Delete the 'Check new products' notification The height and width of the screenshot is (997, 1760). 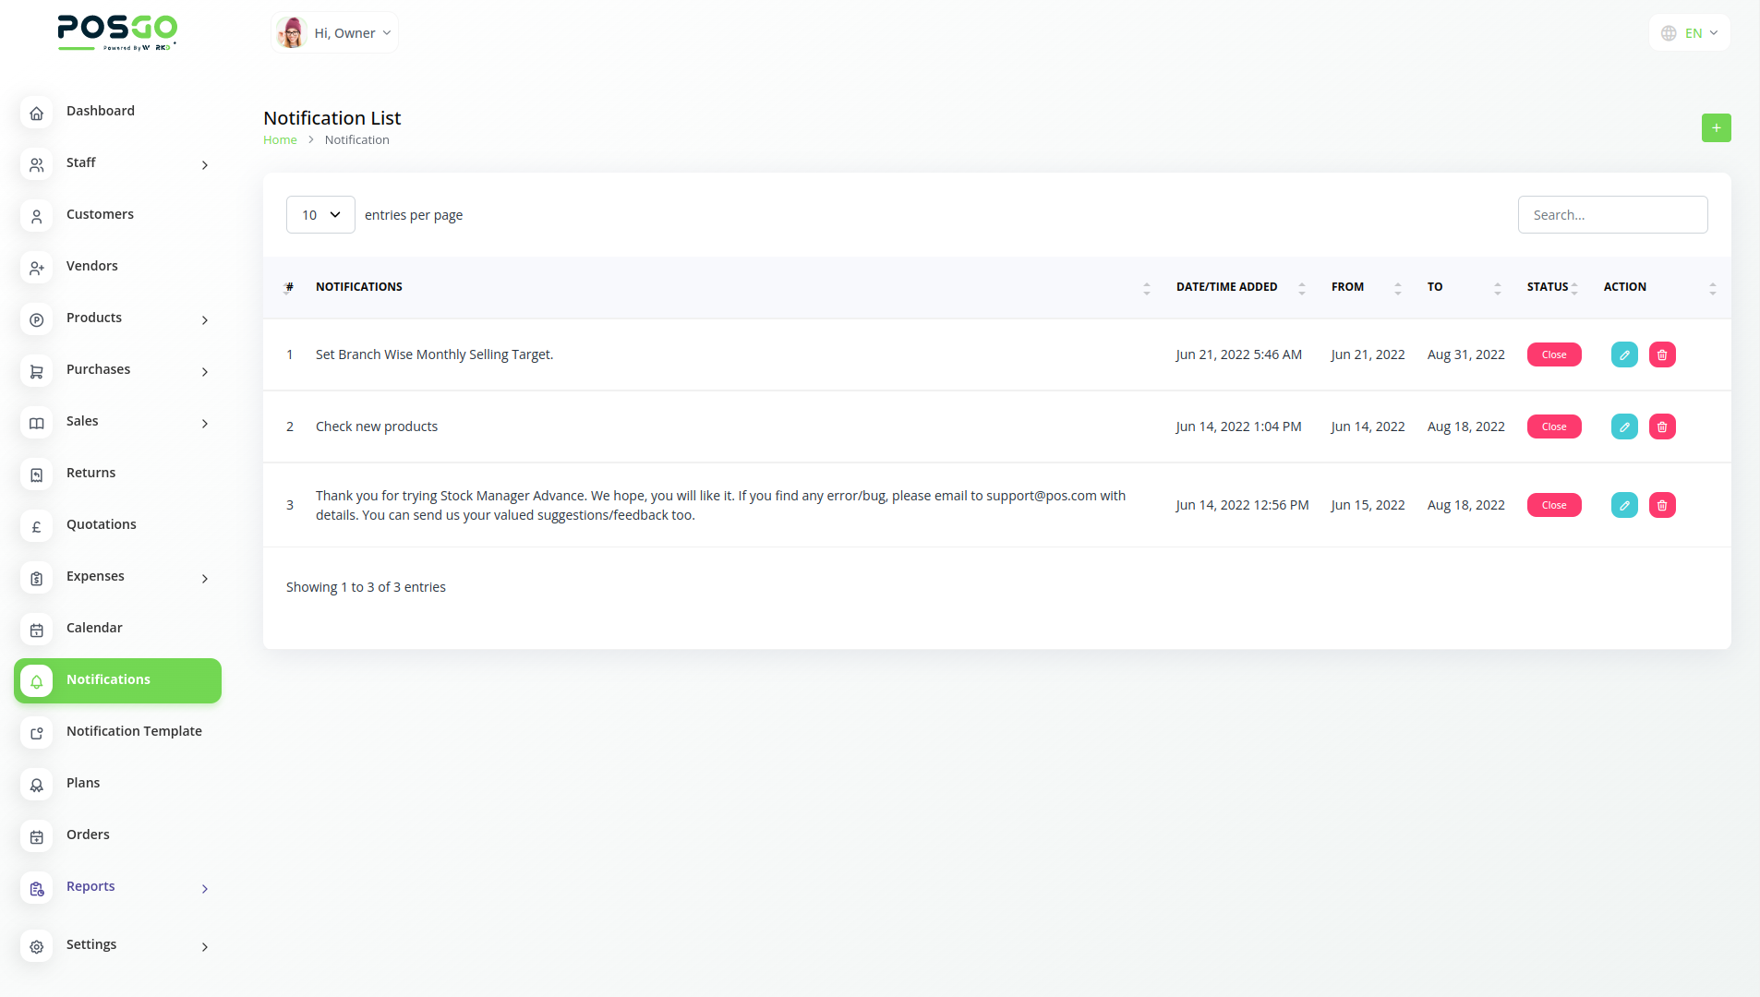[1662, 426]
